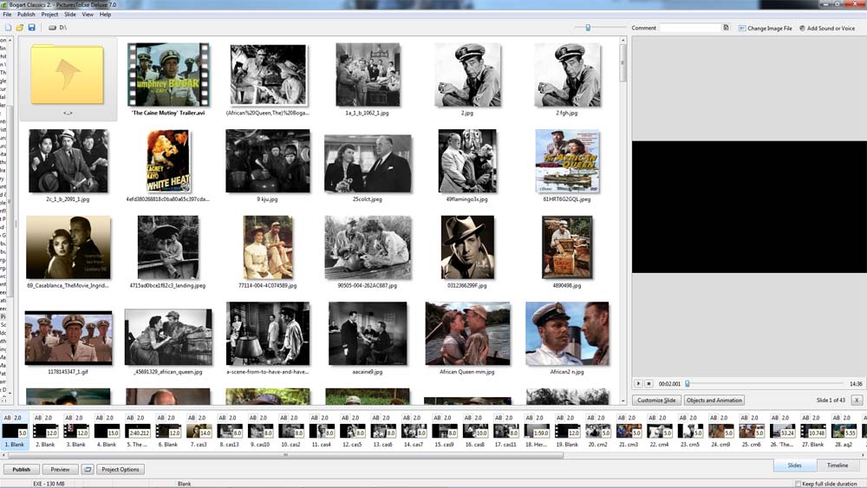Click the New project icon

point(8,28)
